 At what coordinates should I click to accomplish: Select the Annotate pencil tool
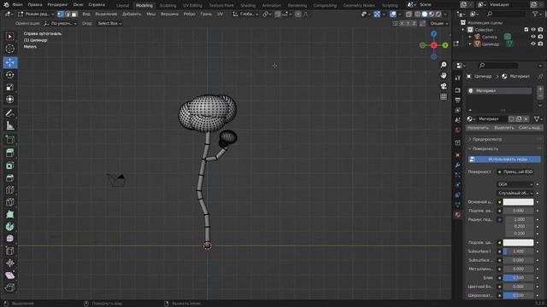(x=9, y=113)
